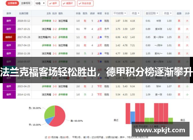Click 小 marker in 2015-04-25 row
The image size is (193, 140).
187,86
